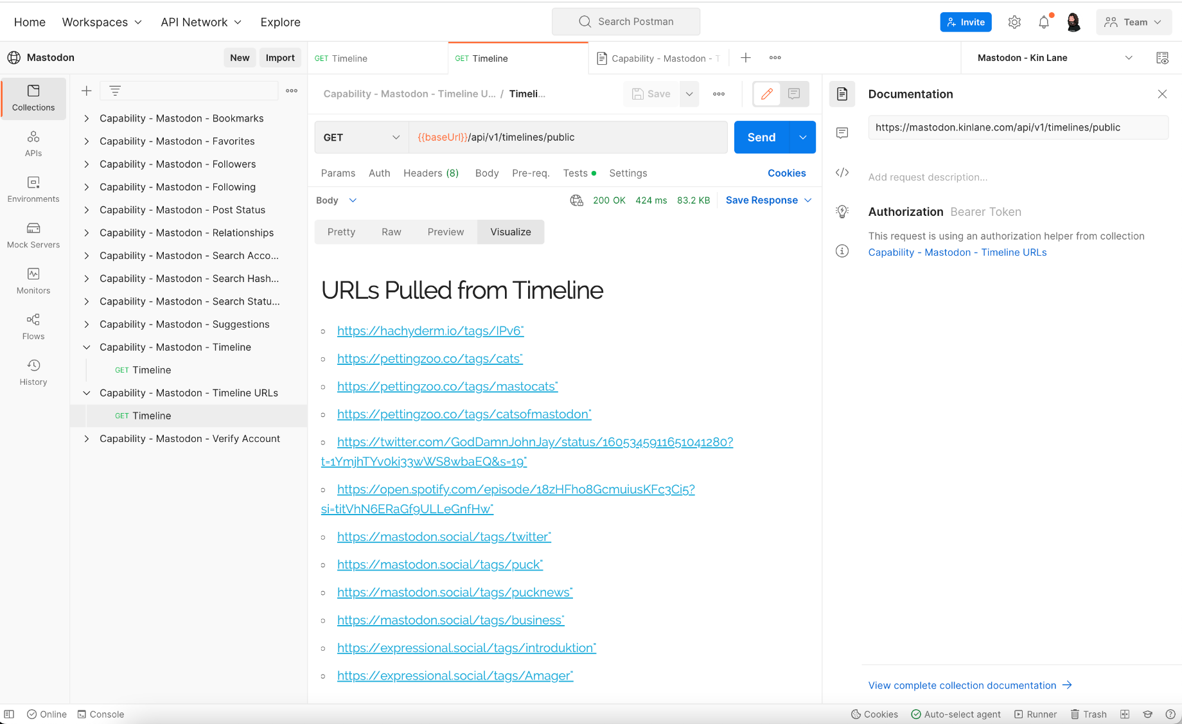Image resolution: width=1182 pixels, height=724 pixels.
Task: Select the Preview response view
Action: click(446, 232)
